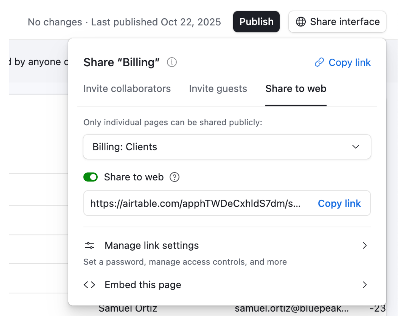Viewport: 407px width, 325px height.
Task: Click the info icon beside Share "Billing"
Action: tap(172, 62)
